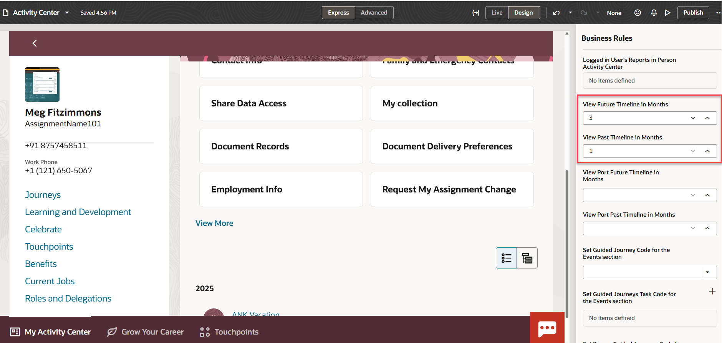
Task: Open the Share Data Access card
Action: point(281,103)
